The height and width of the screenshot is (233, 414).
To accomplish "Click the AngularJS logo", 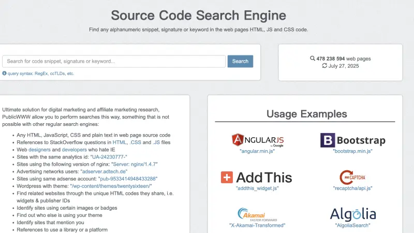I will coord(257,140).
